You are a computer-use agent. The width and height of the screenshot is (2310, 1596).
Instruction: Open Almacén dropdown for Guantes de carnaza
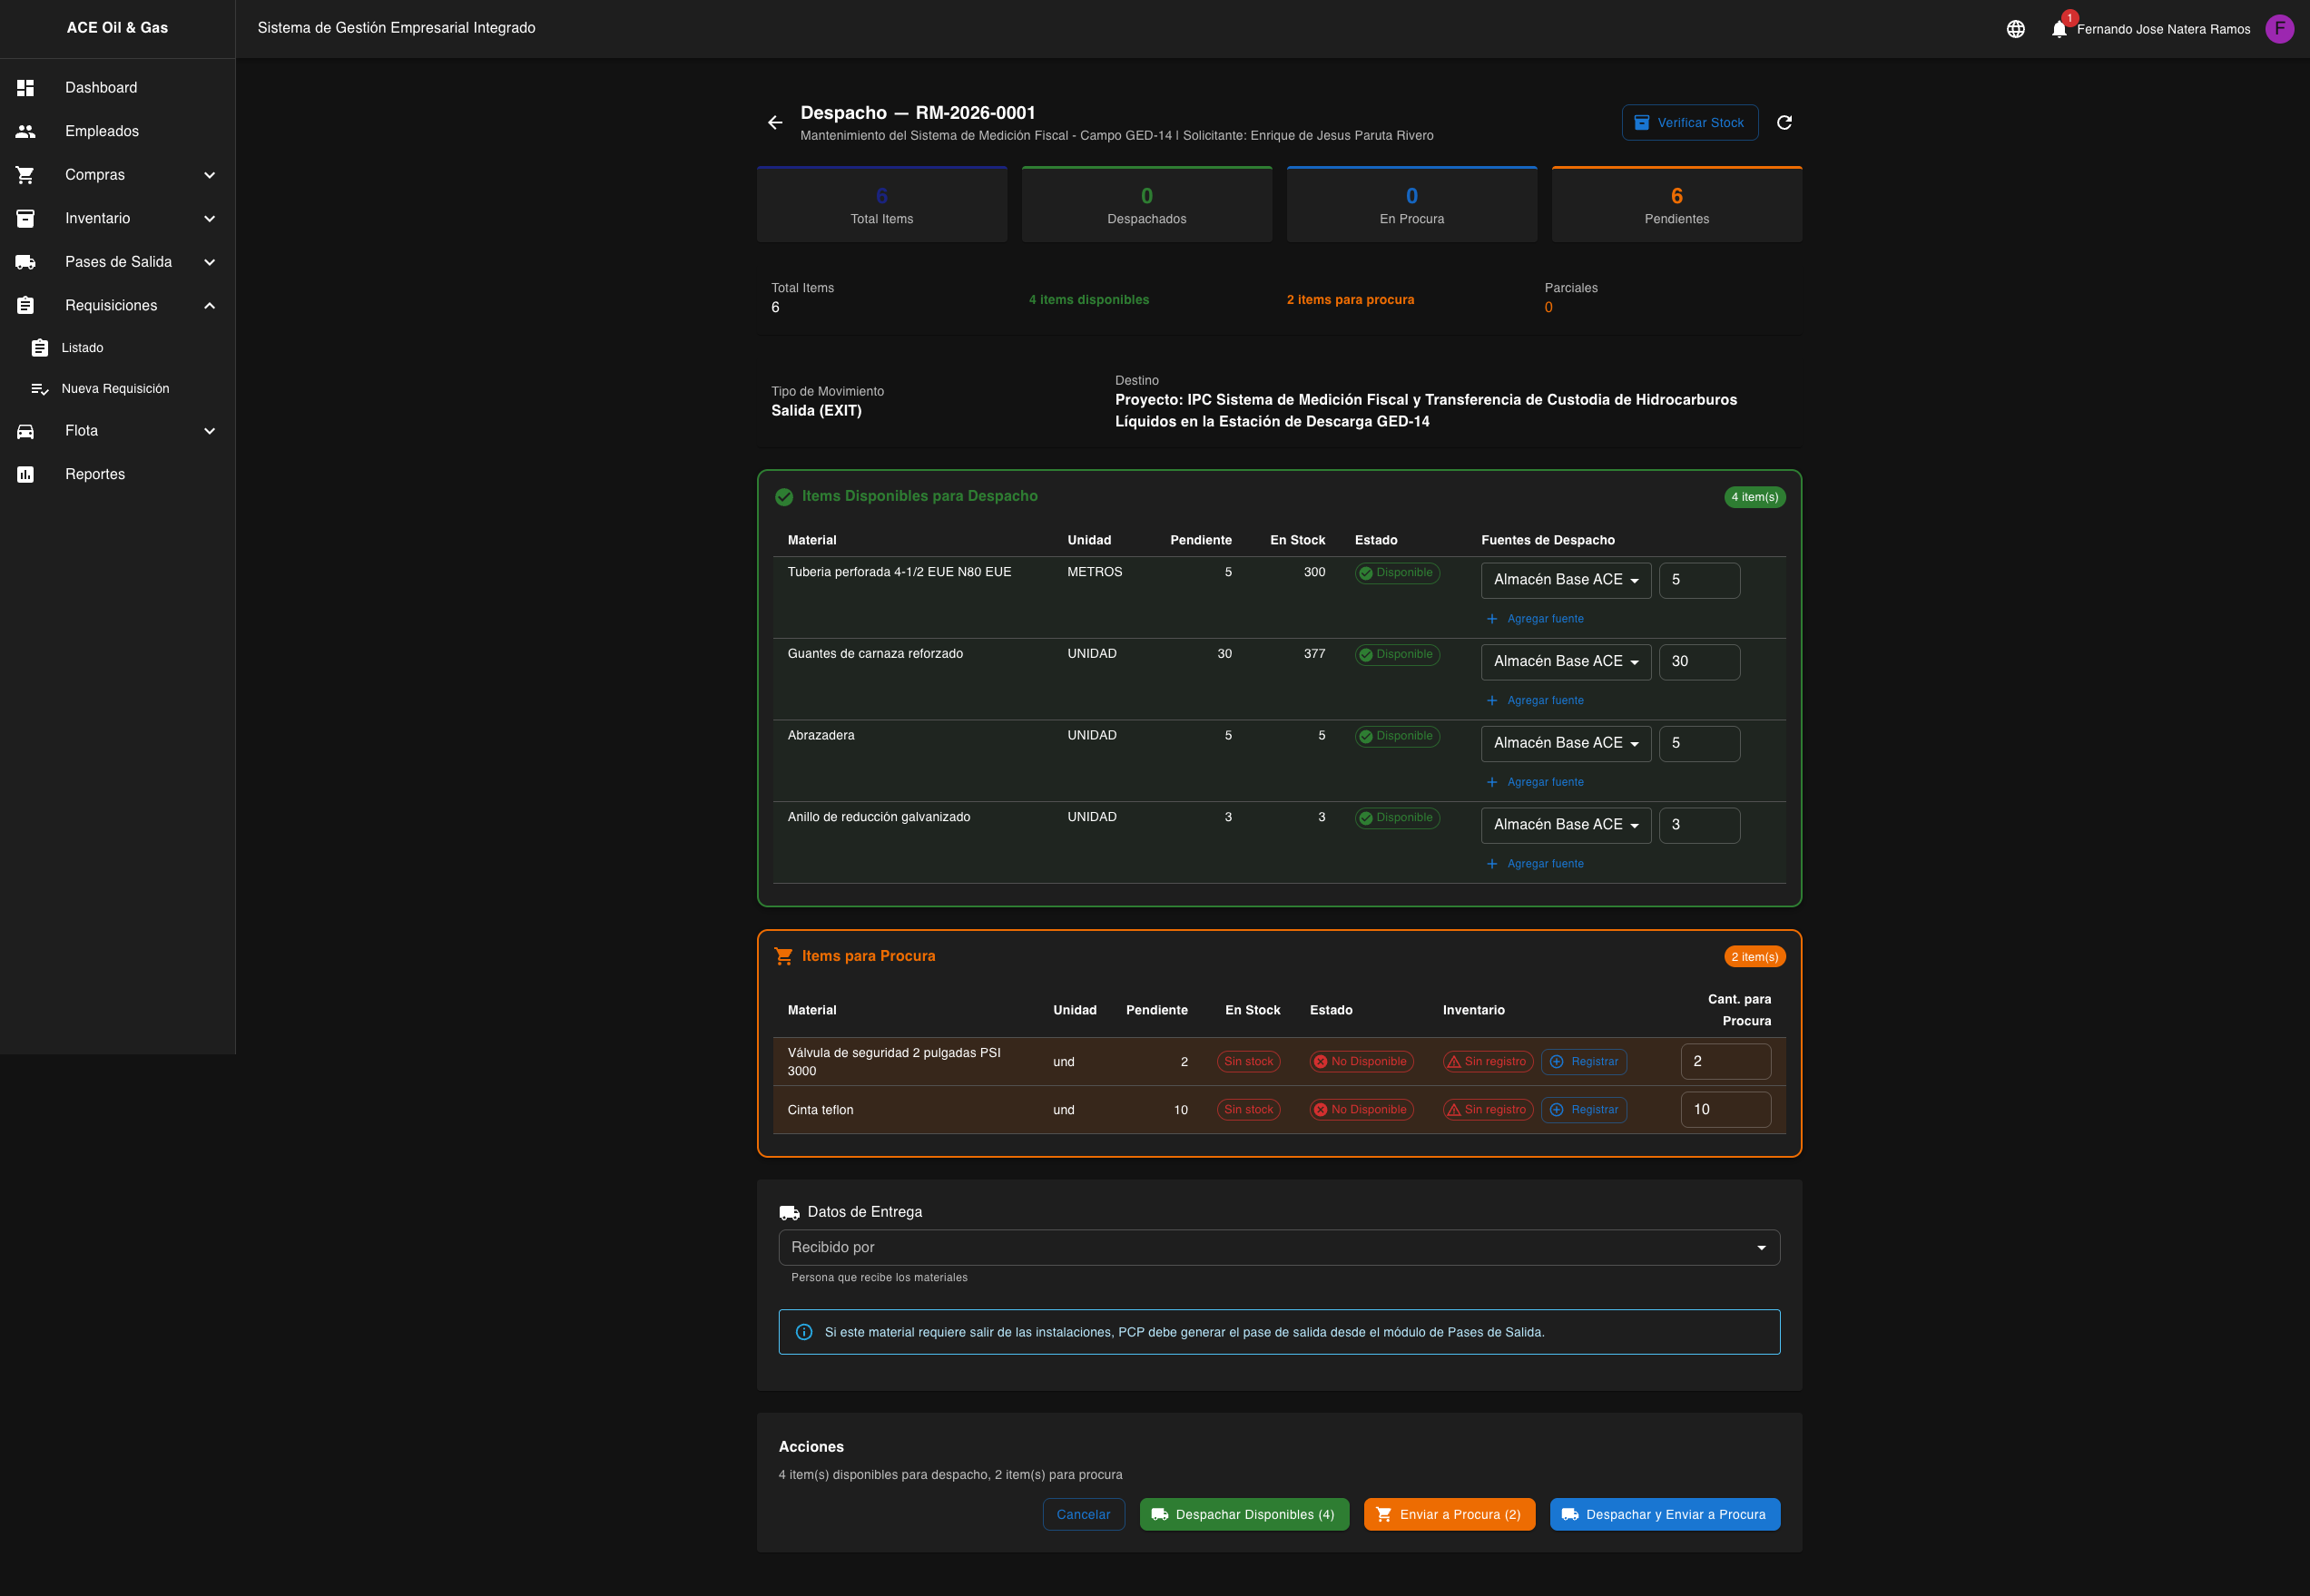[x=1565, y=661]
